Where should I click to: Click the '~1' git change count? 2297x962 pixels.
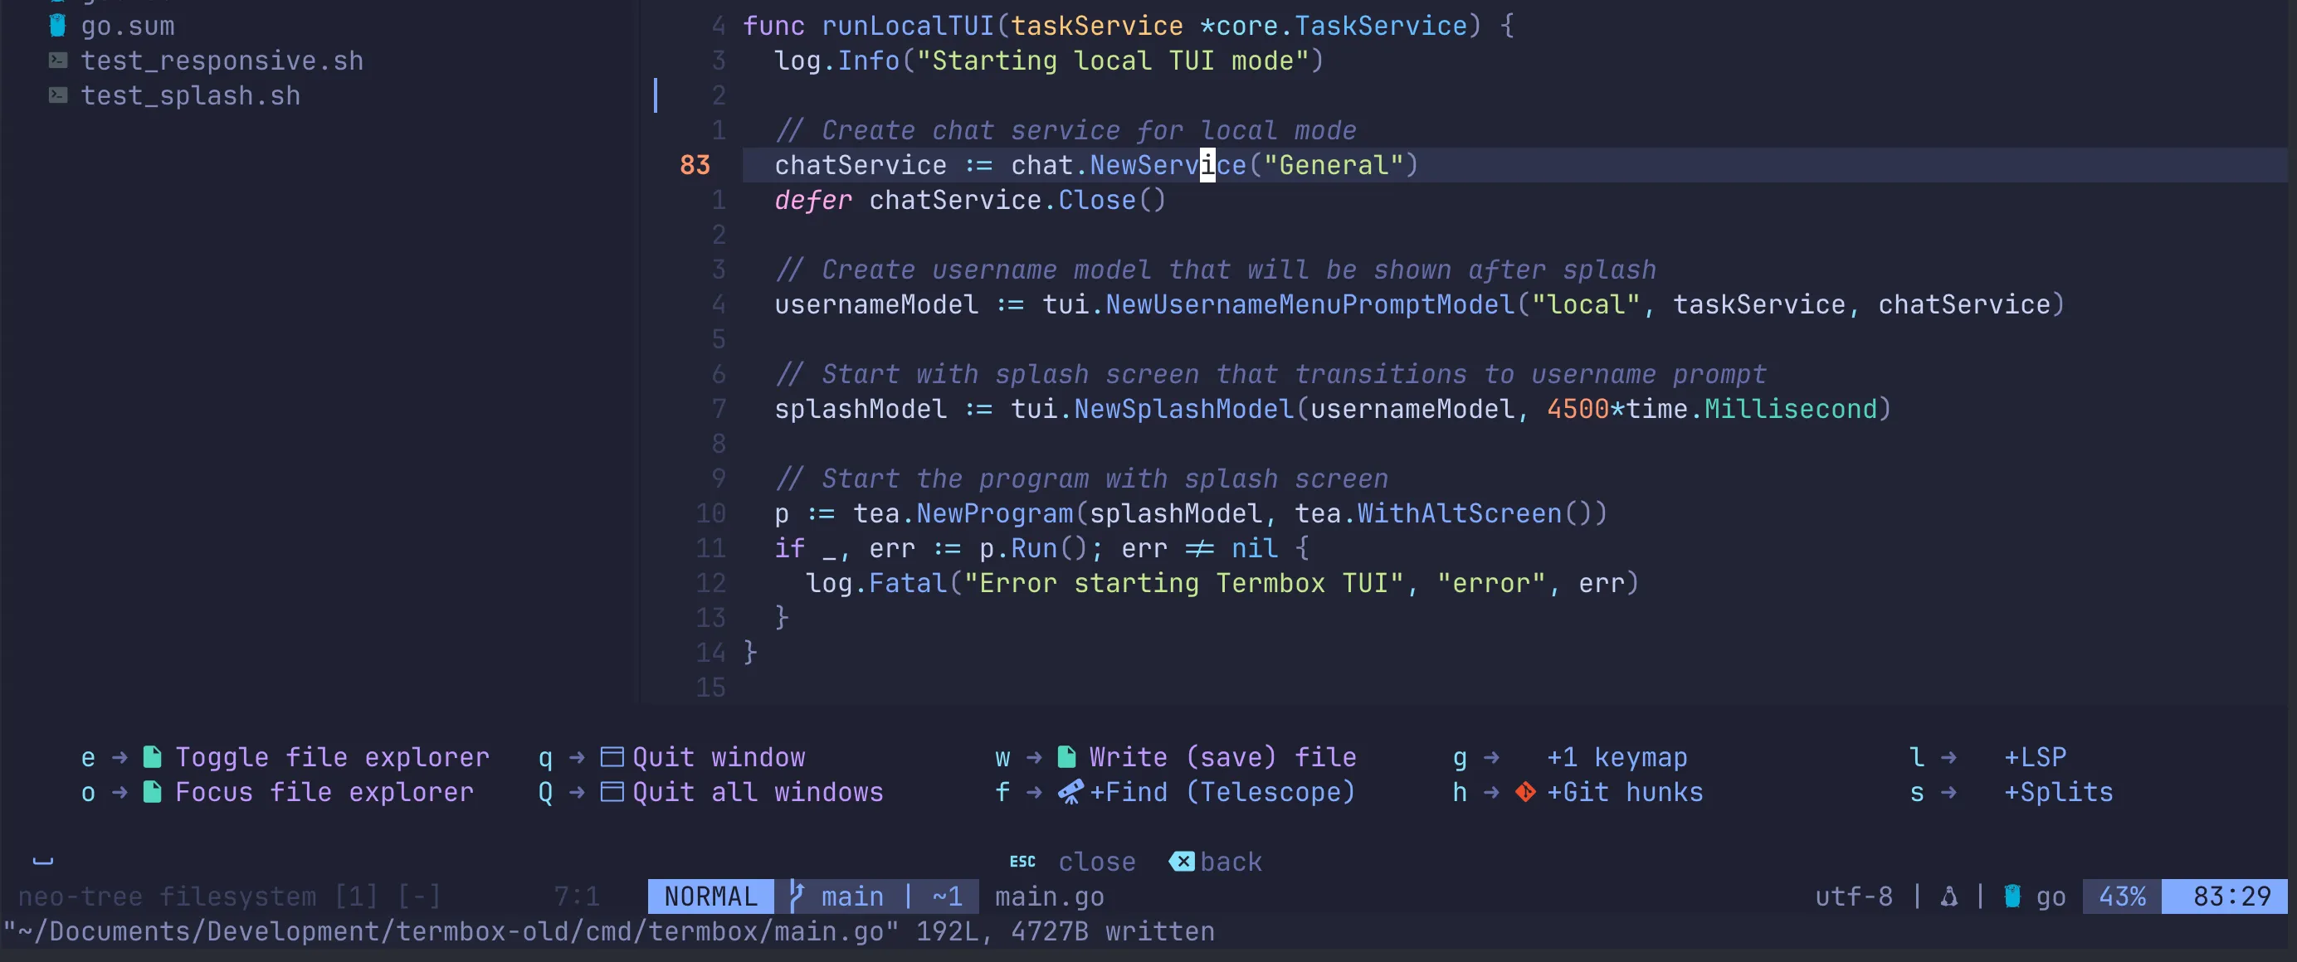click(x=947, y=896)
